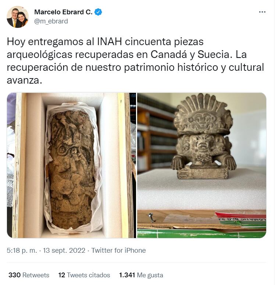View the carved stone piece in wooden crate photo
275x285 pixels.
pyautogui.click(x=71, y=165)
